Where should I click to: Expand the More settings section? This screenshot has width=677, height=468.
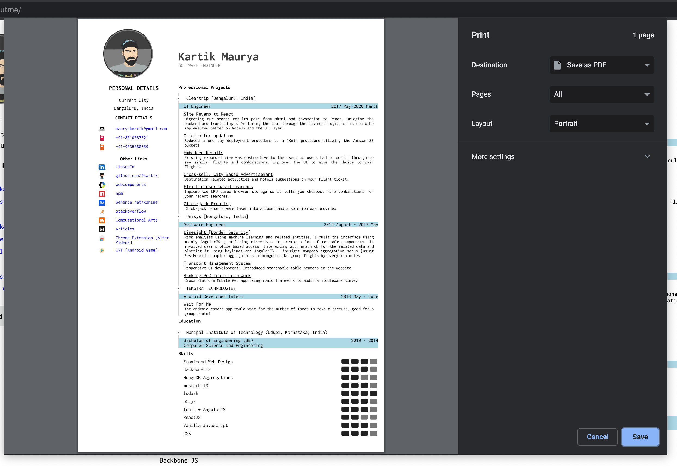pos(561,157)
